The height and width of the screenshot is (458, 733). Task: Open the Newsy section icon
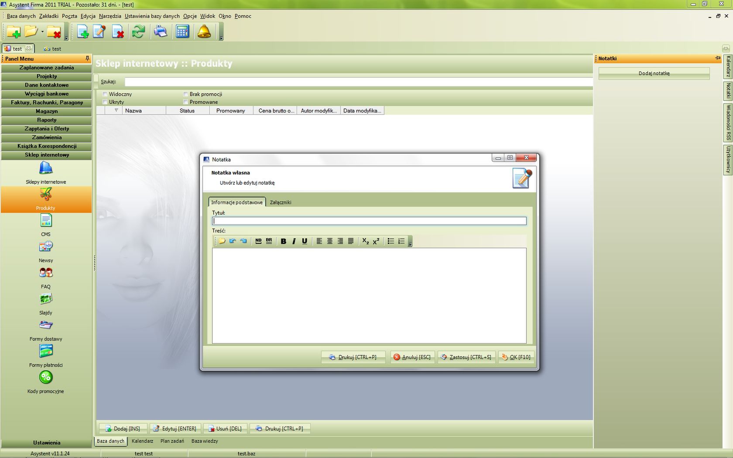pos(46,251)
